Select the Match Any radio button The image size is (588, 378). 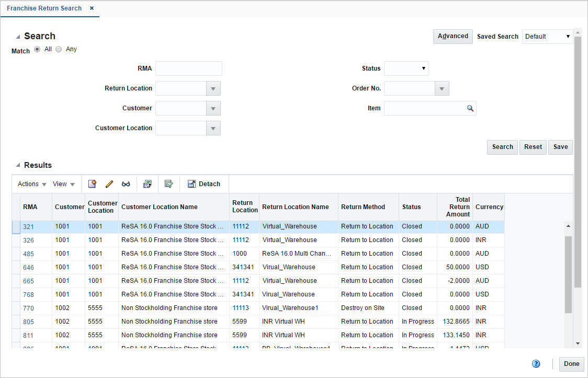(59, 49)
